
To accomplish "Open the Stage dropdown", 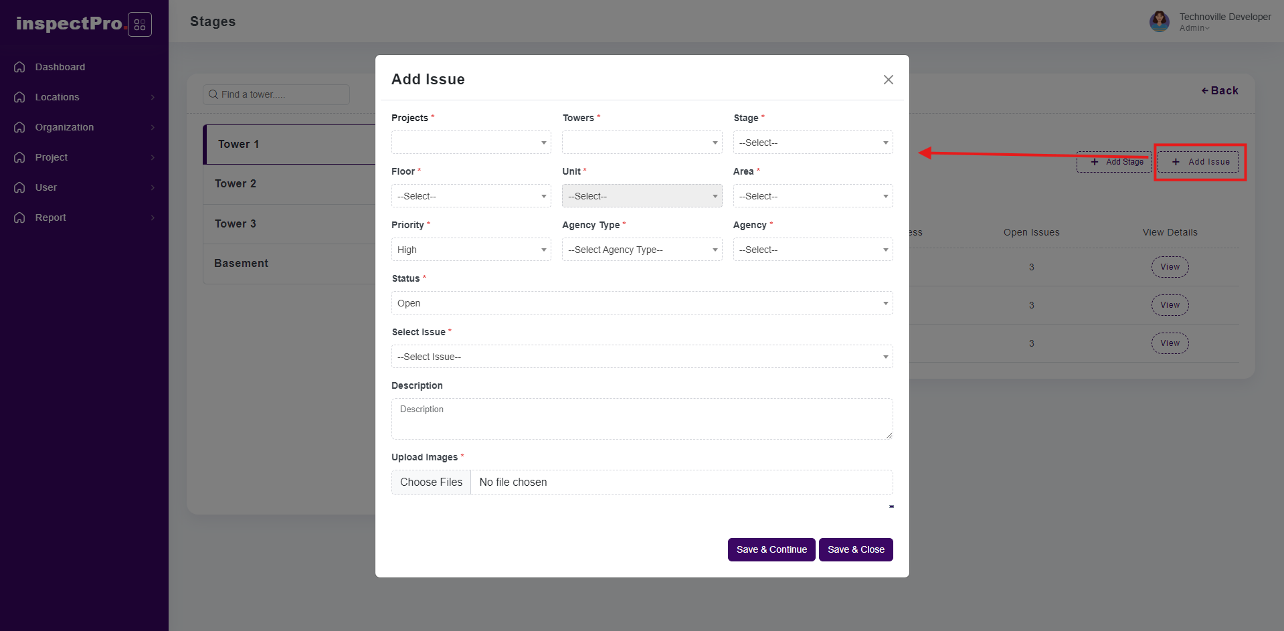I will point(812,143).
